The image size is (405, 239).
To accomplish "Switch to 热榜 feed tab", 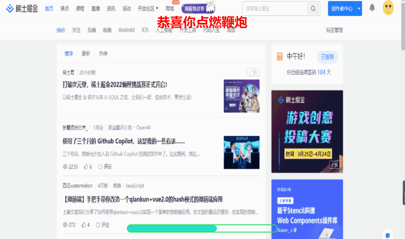I will (103, 53).
